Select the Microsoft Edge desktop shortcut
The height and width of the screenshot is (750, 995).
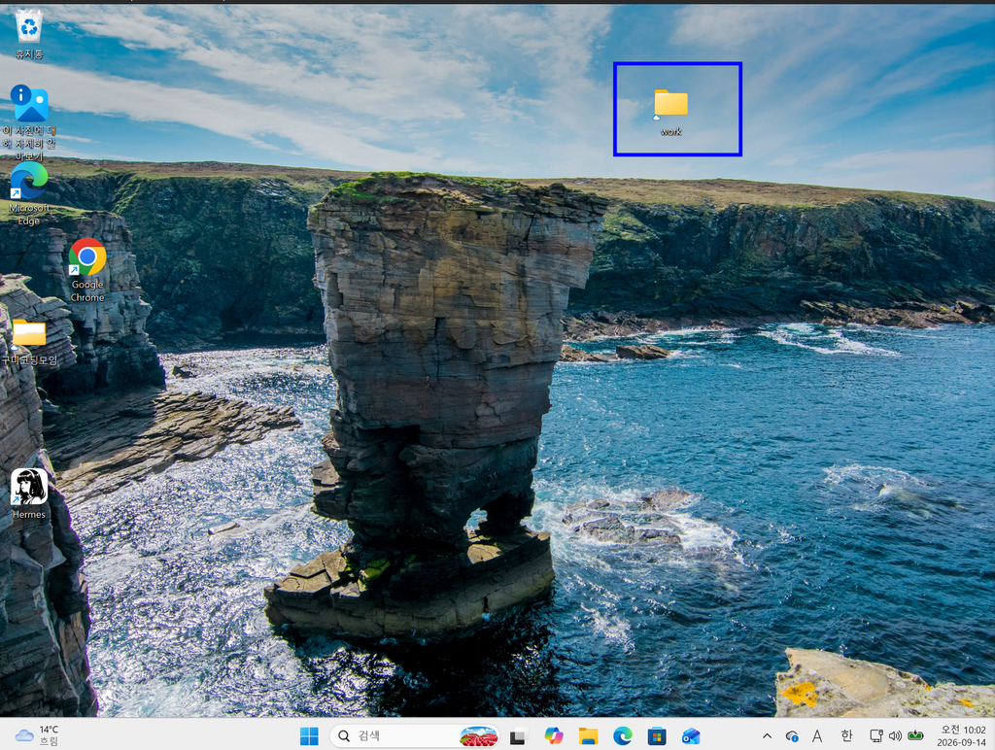pos(29,194)
